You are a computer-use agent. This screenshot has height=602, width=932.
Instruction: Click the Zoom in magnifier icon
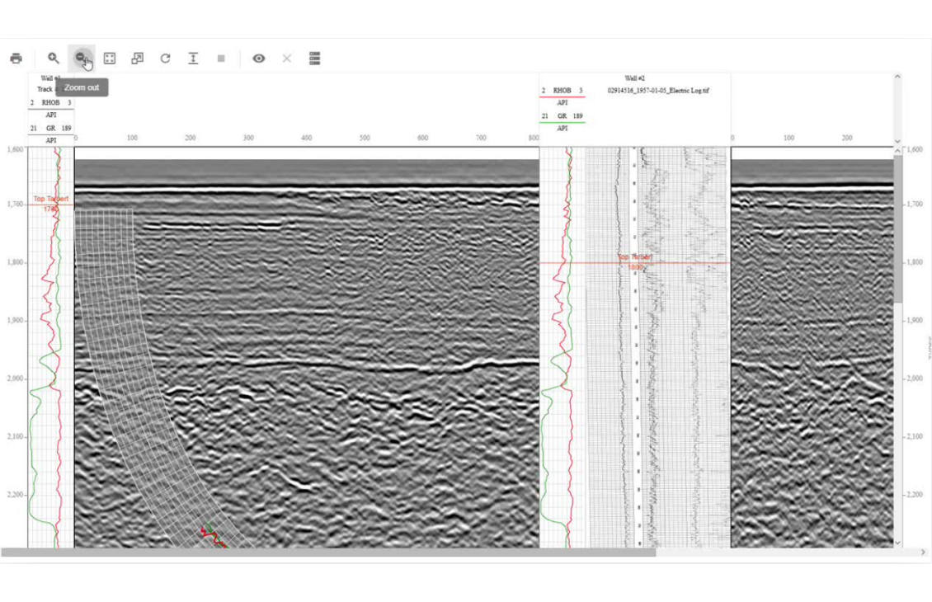(x=54, y=59)
